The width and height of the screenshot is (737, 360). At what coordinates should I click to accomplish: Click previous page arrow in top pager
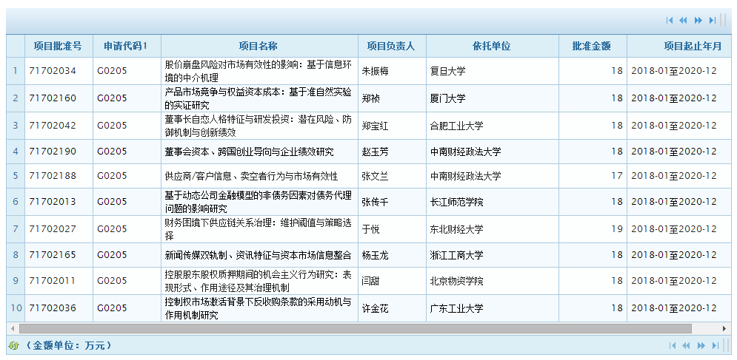pos(684,21)
